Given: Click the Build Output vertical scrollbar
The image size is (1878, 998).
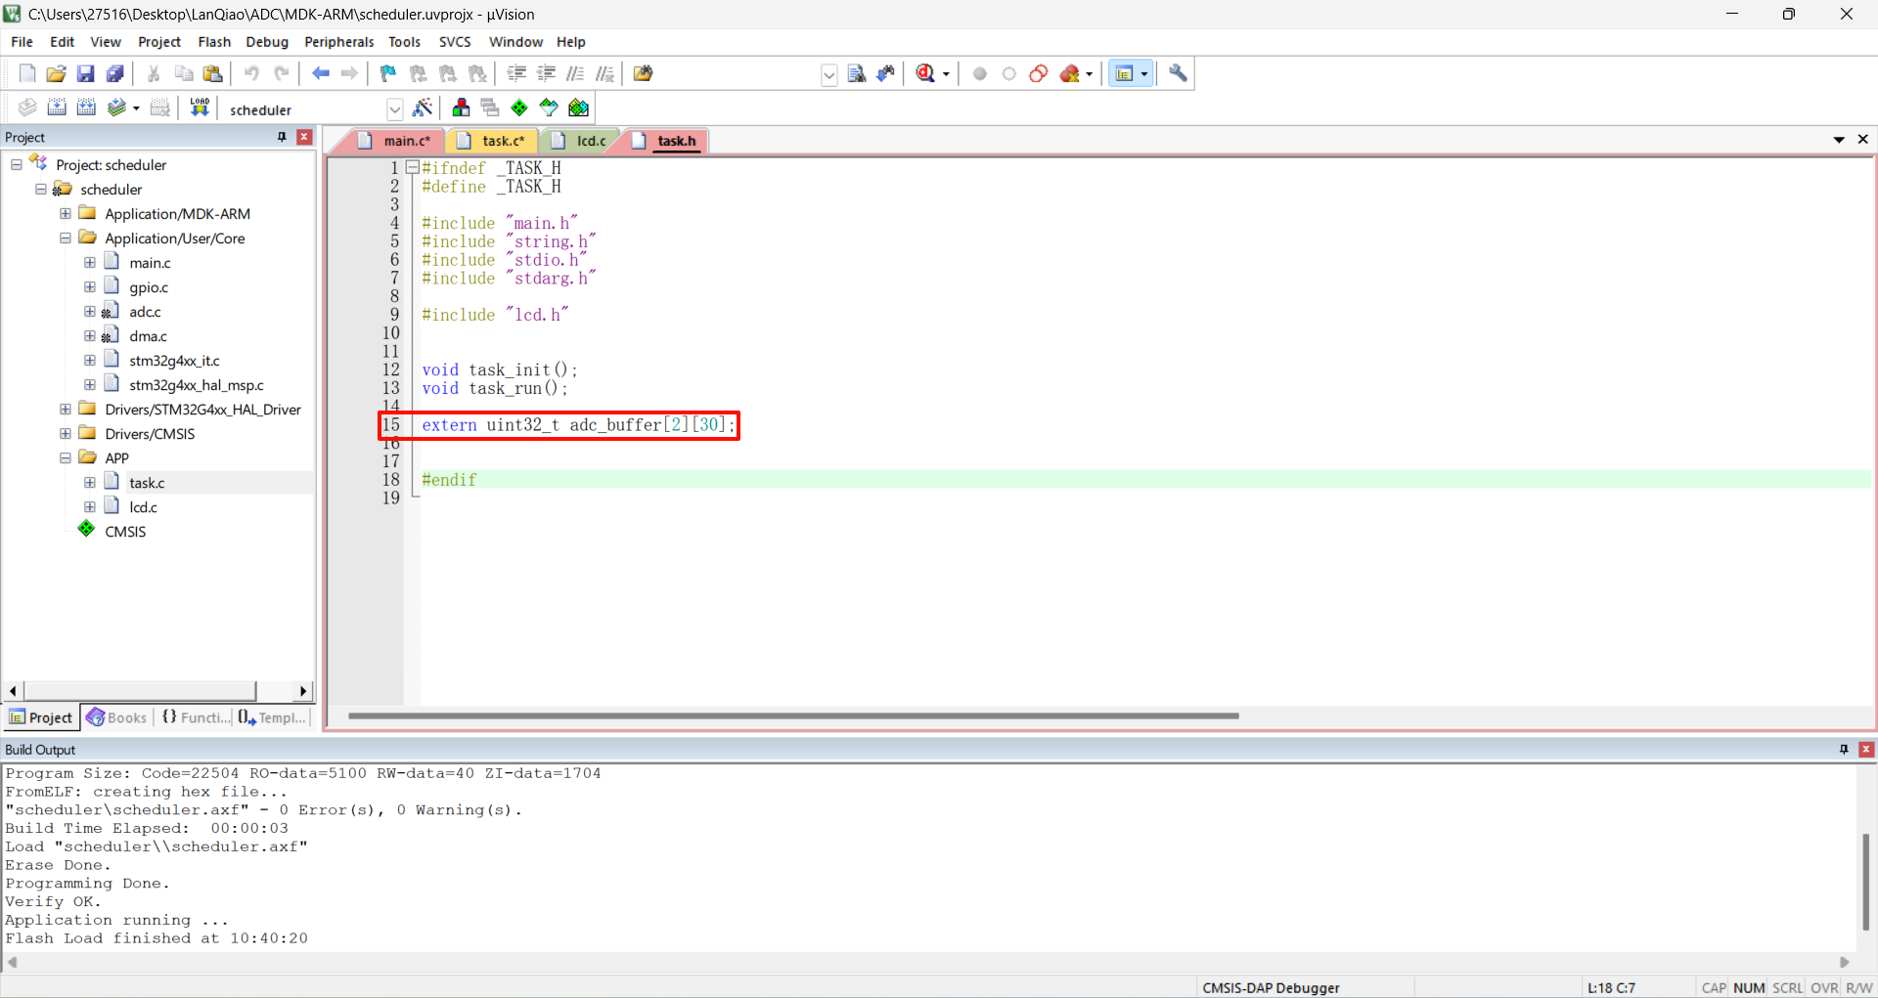Looking at the screenshot, I should click(1865, 882).
